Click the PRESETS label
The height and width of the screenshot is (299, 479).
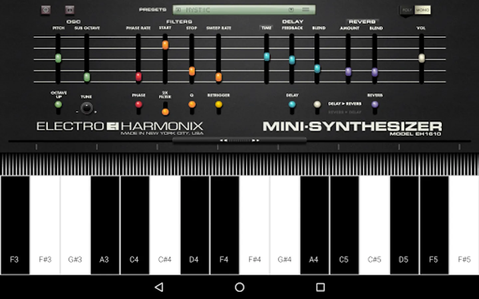153,10
